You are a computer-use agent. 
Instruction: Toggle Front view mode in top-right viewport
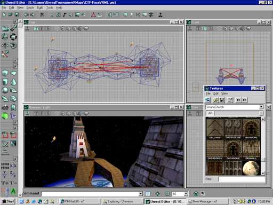point(205,28)
